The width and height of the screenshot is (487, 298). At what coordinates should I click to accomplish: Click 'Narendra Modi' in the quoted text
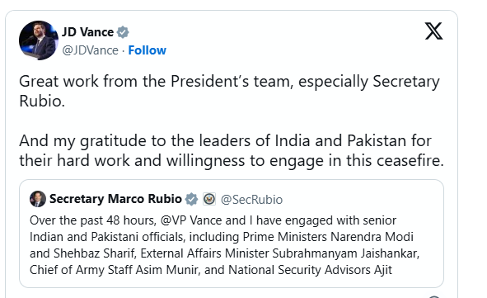(372, 237)
